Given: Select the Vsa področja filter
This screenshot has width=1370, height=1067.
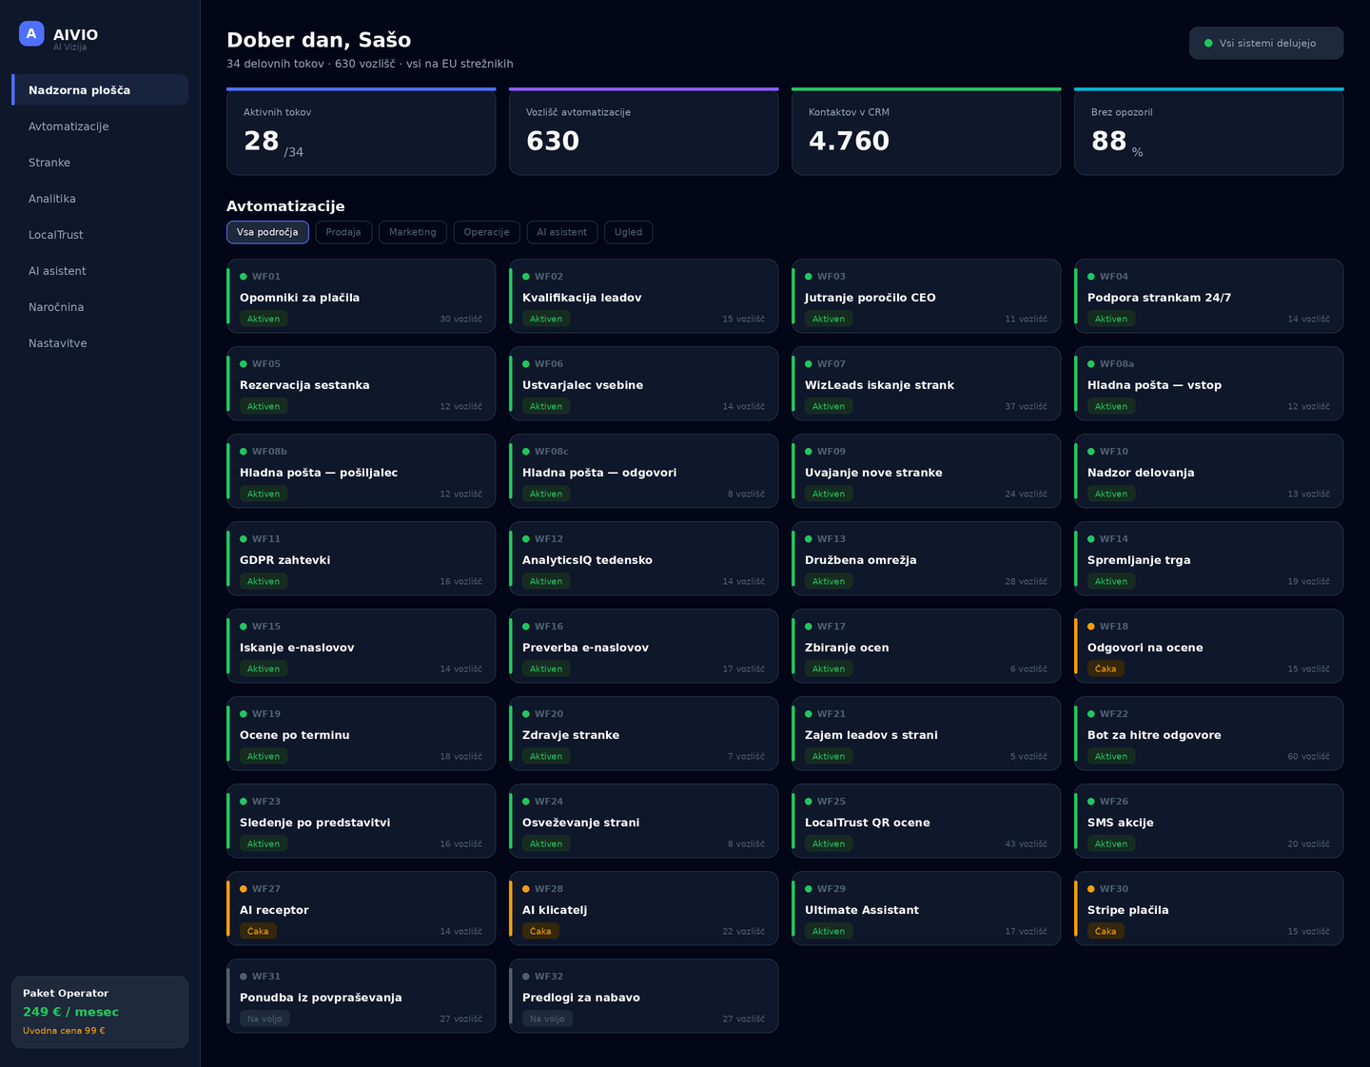Looking at the screenshot, I should click(x=267, y=232).
